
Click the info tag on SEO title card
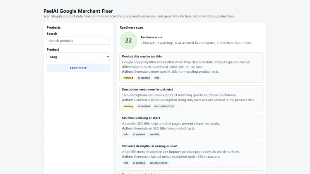pos(126,135)
